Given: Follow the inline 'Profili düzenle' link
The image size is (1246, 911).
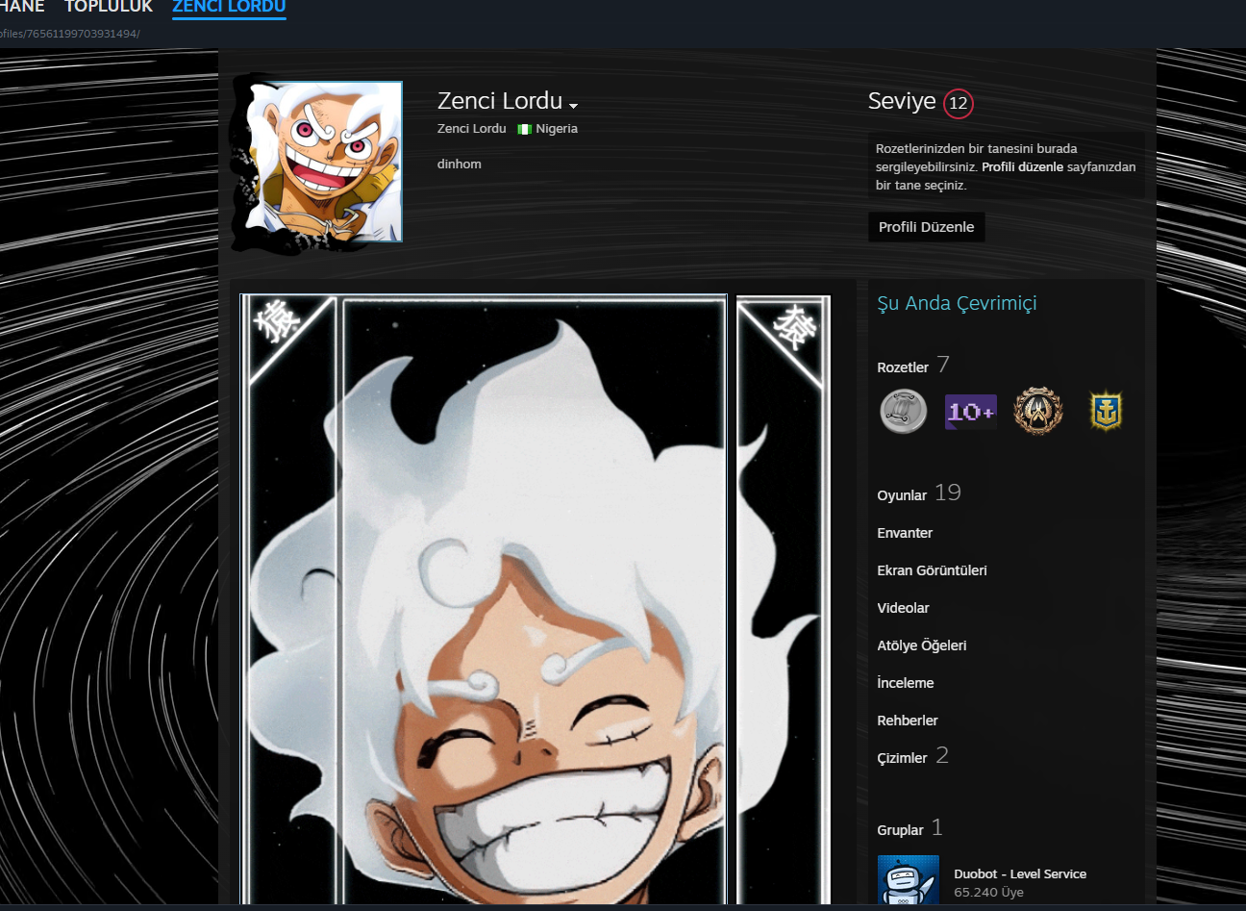Looking at the screenshot, I should (x=1022, y=166).
